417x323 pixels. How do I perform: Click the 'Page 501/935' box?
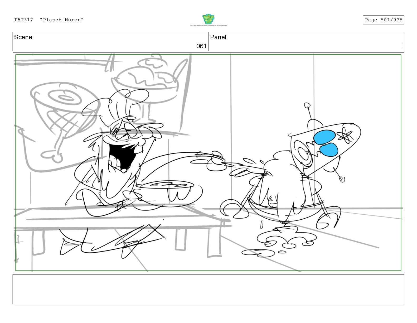click(x=383, y=20)
